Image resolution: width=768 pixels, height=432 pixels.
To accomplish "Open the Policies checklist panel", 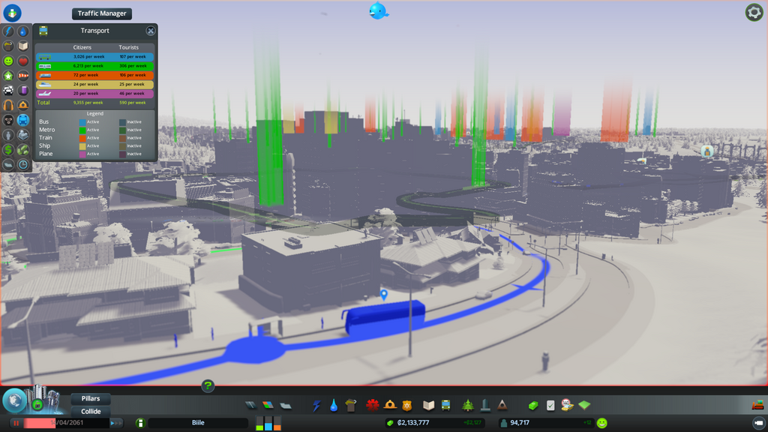I will pyautogui.click(x=550, y=406).
